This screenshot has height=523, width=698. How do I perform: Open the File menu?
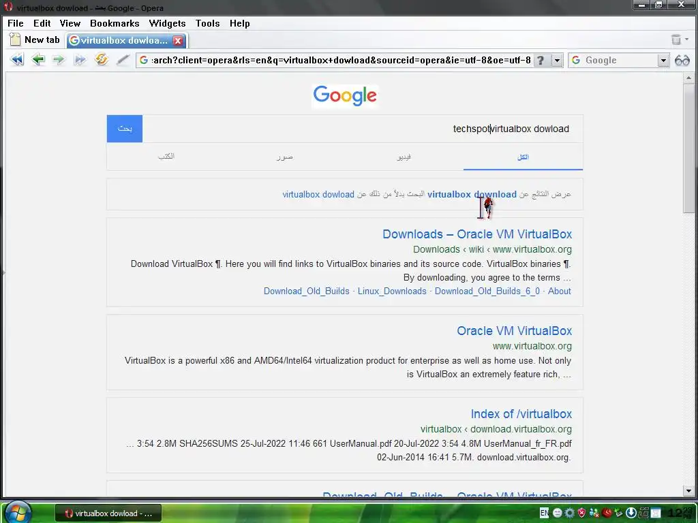16,23
